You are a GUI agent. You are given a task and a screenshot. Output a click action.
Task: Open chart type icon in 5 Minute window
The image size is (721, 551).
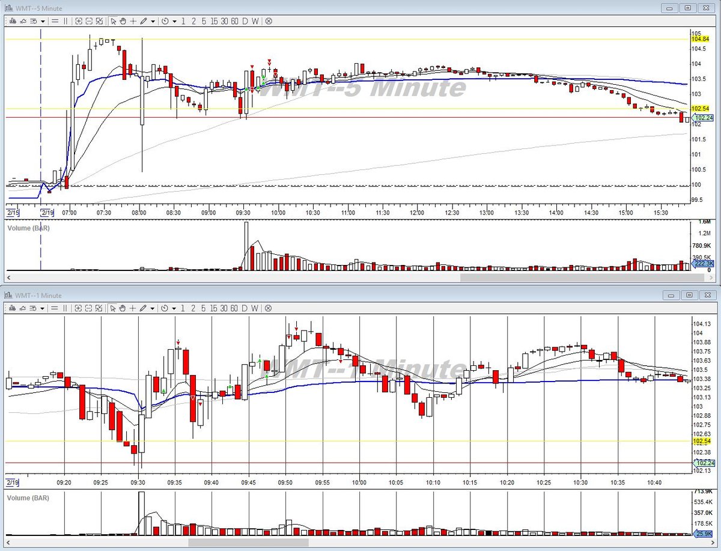[x=13, y=21]
